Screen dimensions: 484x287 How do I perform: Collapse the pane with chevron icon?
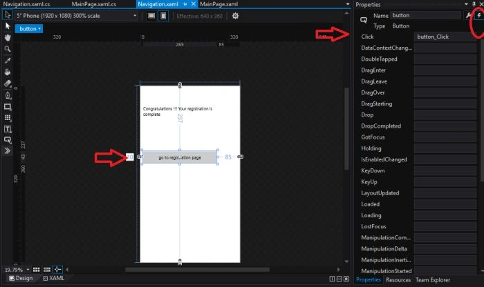click(346, 279)
